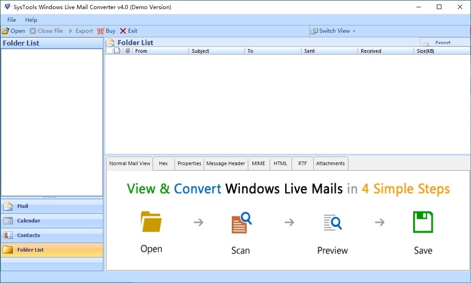Maximize the Windows Live Mail Converter window
This screenshot has height=283, width=471.
pos(439,7)
